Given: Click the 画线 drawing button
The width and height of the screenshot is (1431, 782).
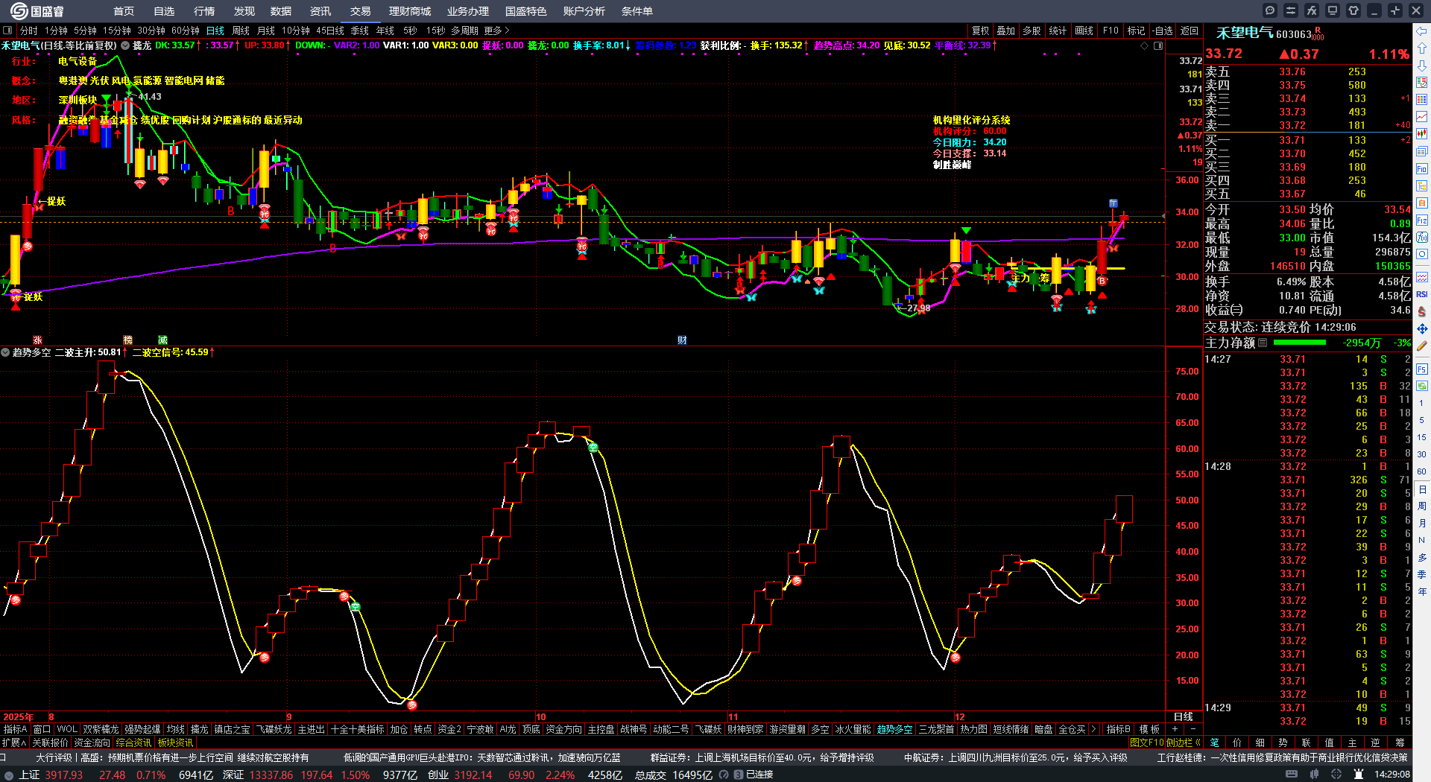Looking at the screenshot, I should tap(1084, 31).
